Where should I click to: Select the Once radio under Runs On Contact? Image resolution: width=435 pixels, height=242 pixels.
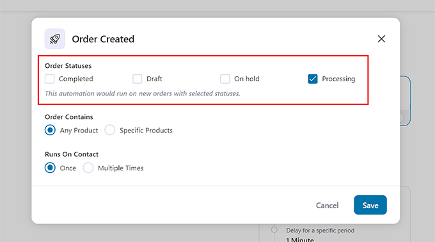tap(50, 168)
